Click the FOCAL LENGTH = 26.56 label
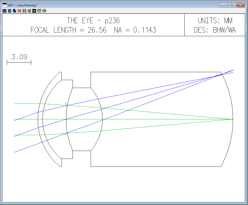The height and width of the screenshot is (205, 248). 68,30
